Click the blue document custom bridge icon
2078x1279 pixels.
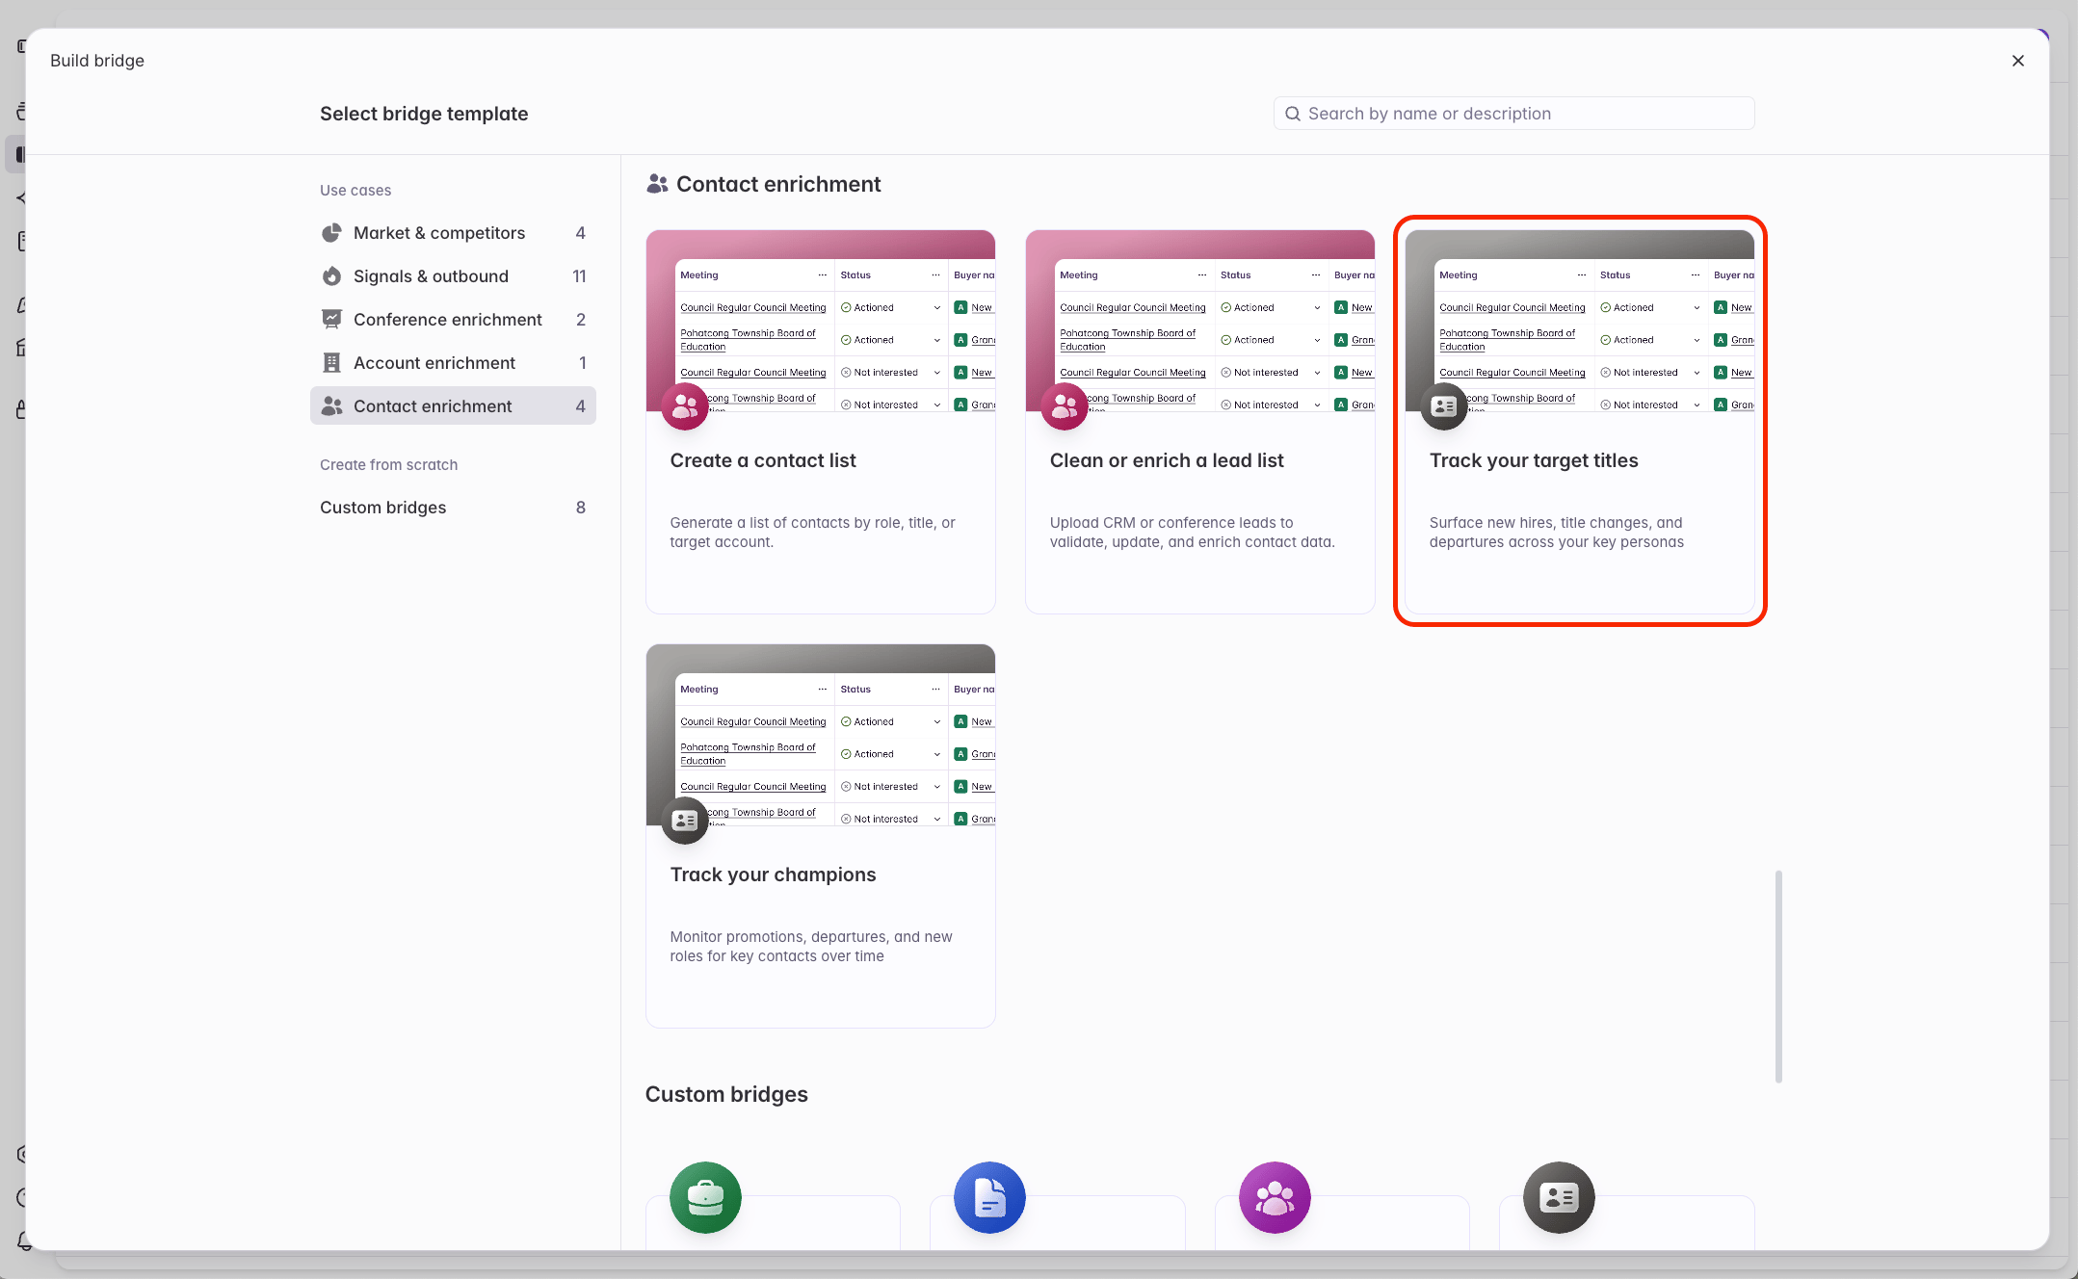pos(989,1198)
